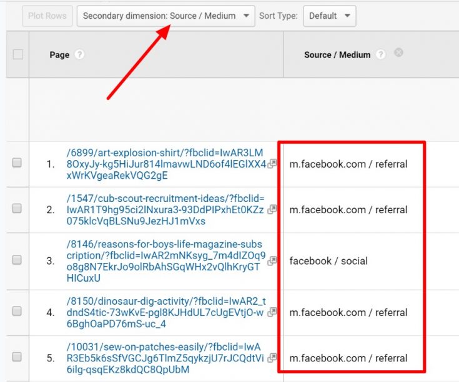Open the /8146/reasons-for-boys-life-magazine-subscription link
Image resolution: width=459 pixels, height=382 pixels.
coord(166,261)
